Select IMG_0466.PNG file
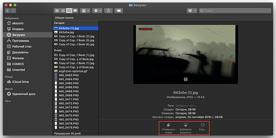This screenshot has width=276, height=138. coord(76,87)
